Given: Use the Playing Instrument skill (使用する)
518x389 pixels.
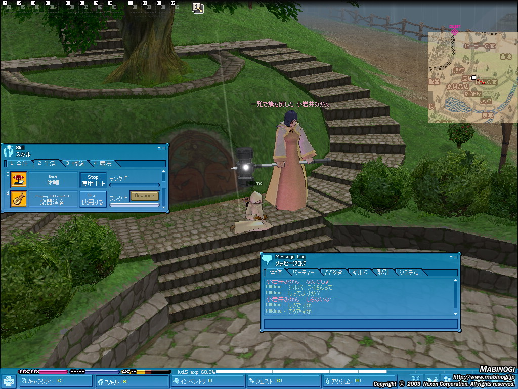Looking at the screenshot, I should [93, 199].
